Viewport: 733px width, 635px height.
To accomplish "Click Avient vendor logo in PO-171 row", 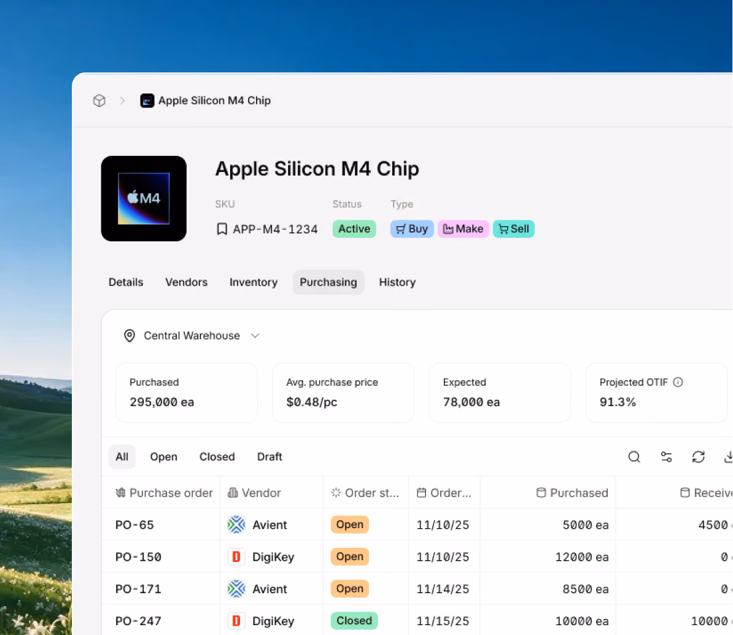I will click(236, 589).
